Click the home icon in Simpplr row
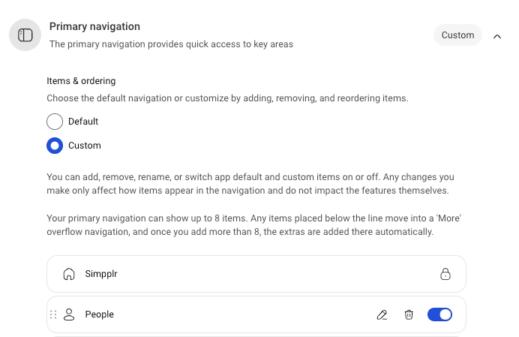Viewport: 519px width, 337px height. [69, 274]
